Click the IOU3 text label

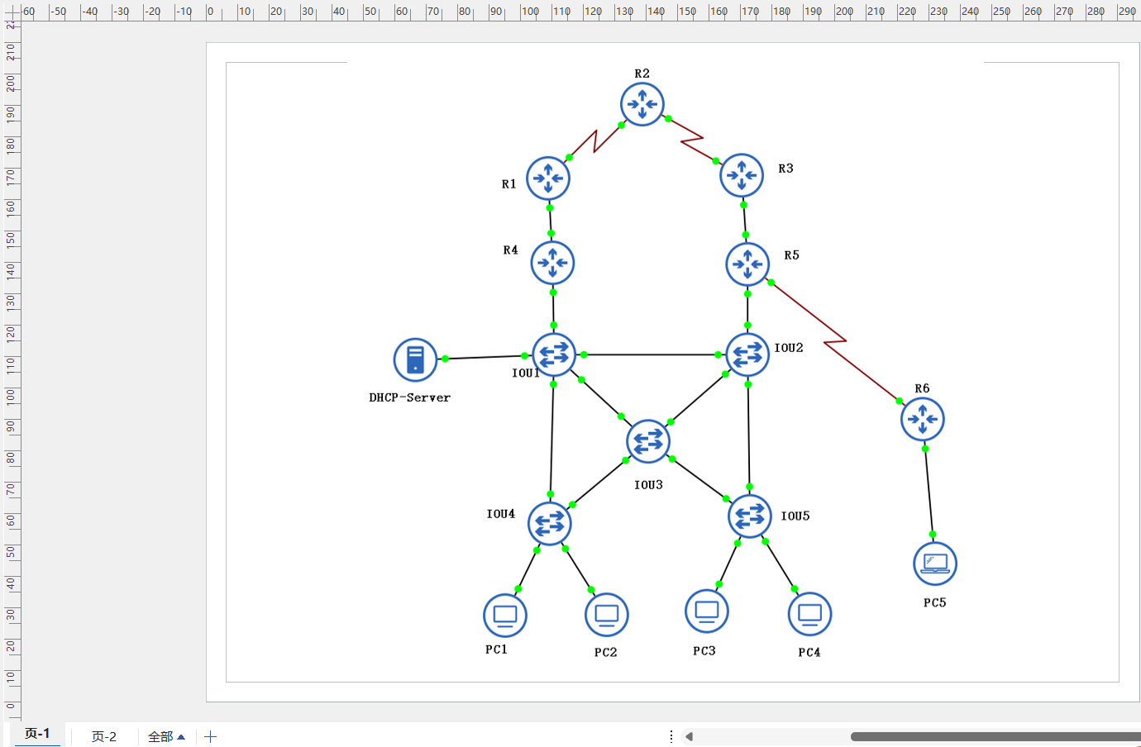648,485
